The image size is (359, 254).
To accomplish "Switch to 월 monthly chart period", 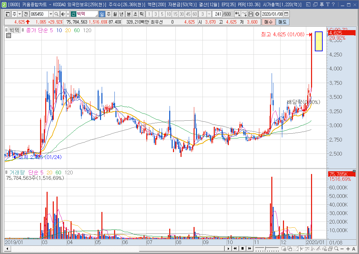I will point(115,14).
